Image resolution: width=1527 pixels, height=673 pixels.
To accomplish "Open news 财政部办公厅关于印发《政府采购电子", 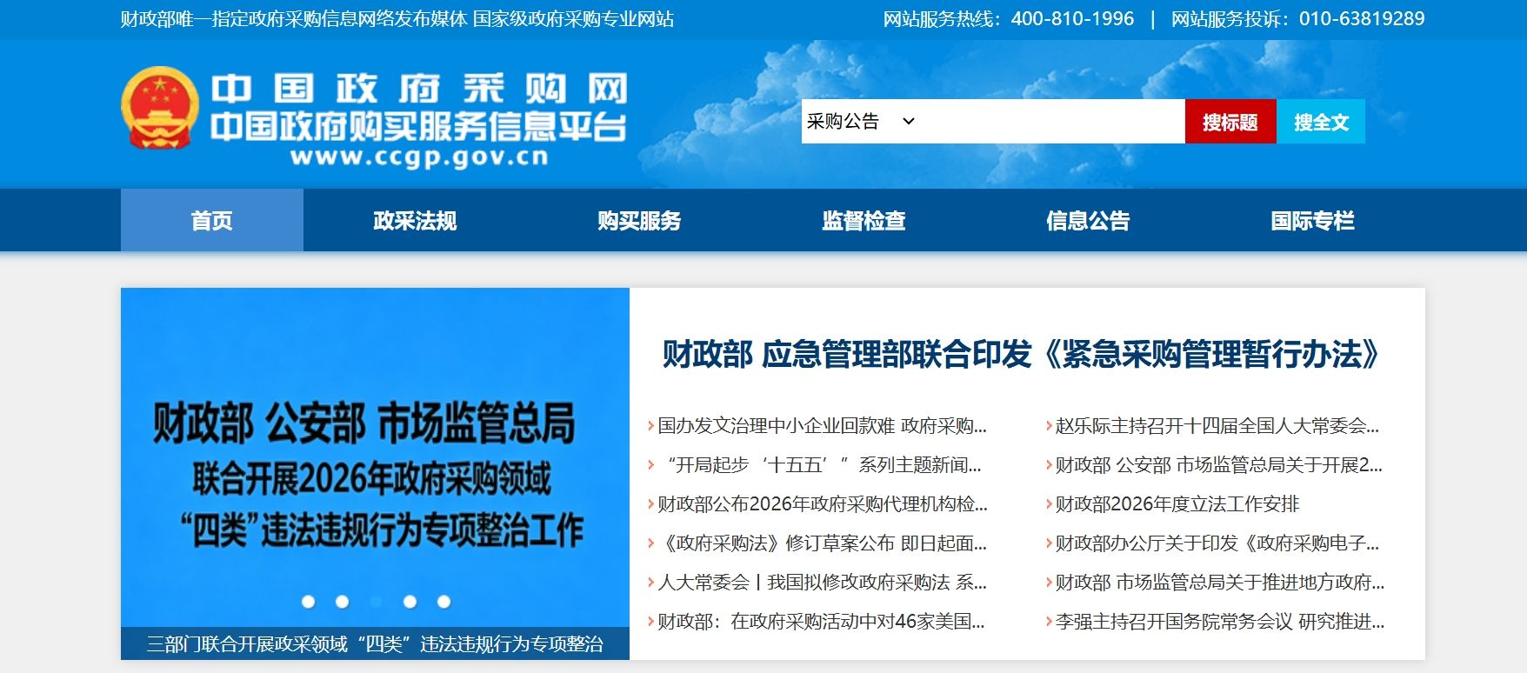I will (1217, 543).
